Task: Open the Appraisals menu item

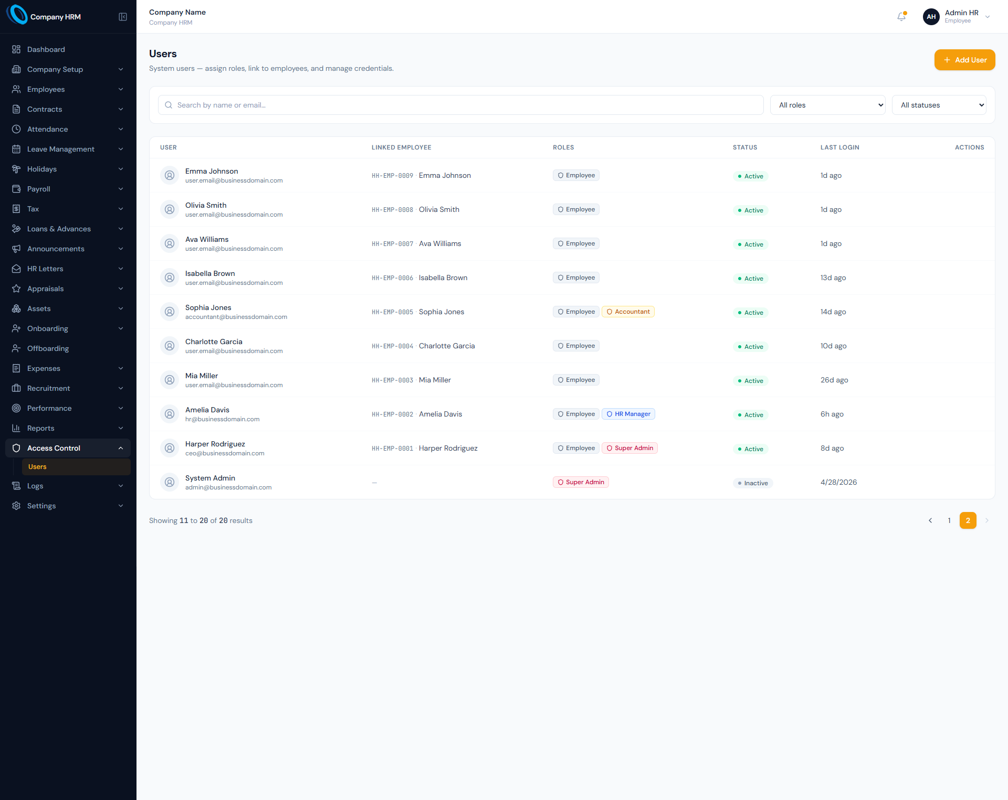Action: pos(68,289)
